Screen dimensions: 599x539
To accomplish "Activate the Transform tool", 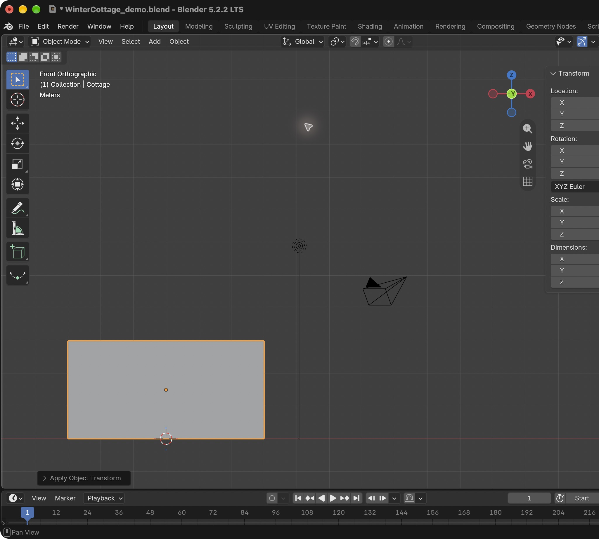I will click(18, 184).
